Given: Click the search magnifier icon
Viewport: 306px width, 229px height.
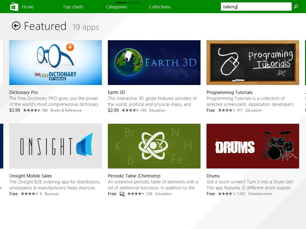Looking at the screenshot, I should [x=296, y=7].
